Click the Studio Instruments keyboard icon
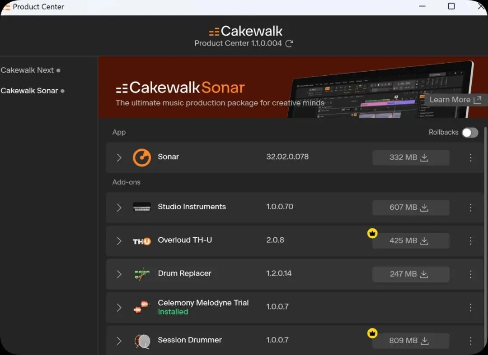488x355 pixels. pyautogui.click(x=141, y=207)
